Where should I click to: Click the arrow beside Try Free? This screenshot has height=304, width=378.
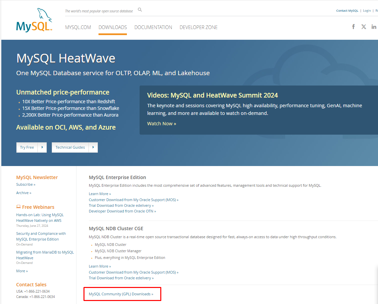pos(42,147)
